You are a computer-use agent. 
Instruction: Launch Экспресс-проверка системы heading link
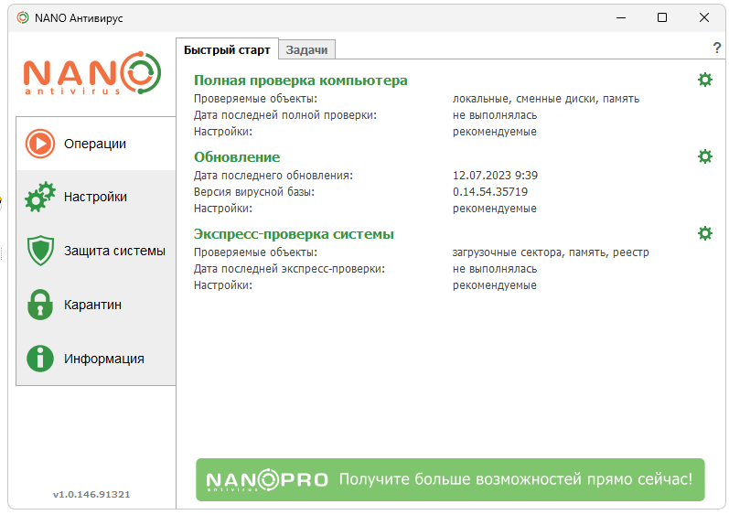294,234
